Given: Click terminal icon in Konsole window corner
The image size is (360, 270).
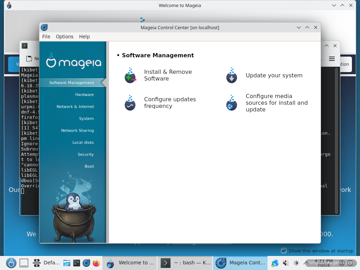Looking at the screenshot, I should (x=25, y=46).
